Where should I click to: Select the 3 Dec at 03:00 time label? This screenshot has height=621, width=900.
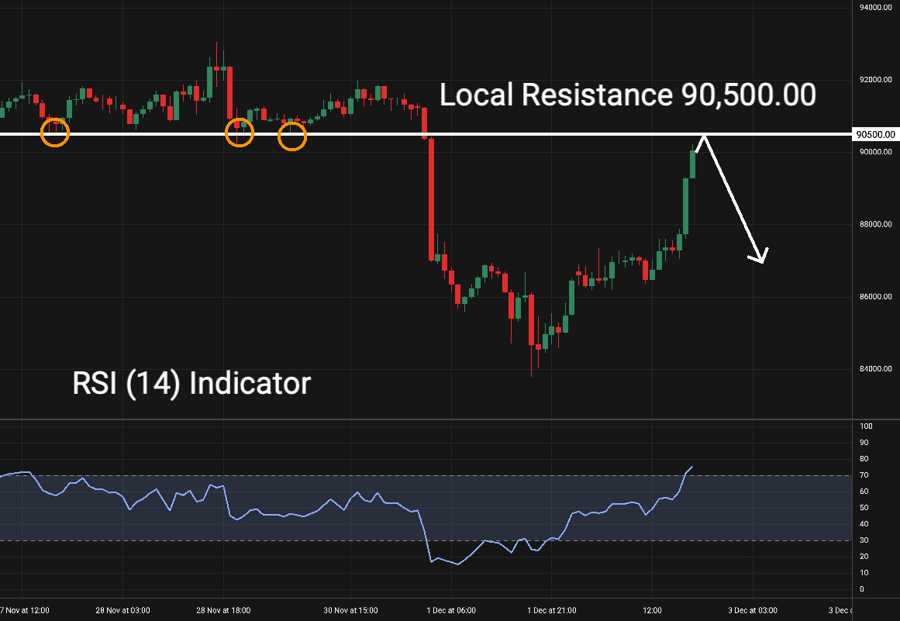point(753,611)
